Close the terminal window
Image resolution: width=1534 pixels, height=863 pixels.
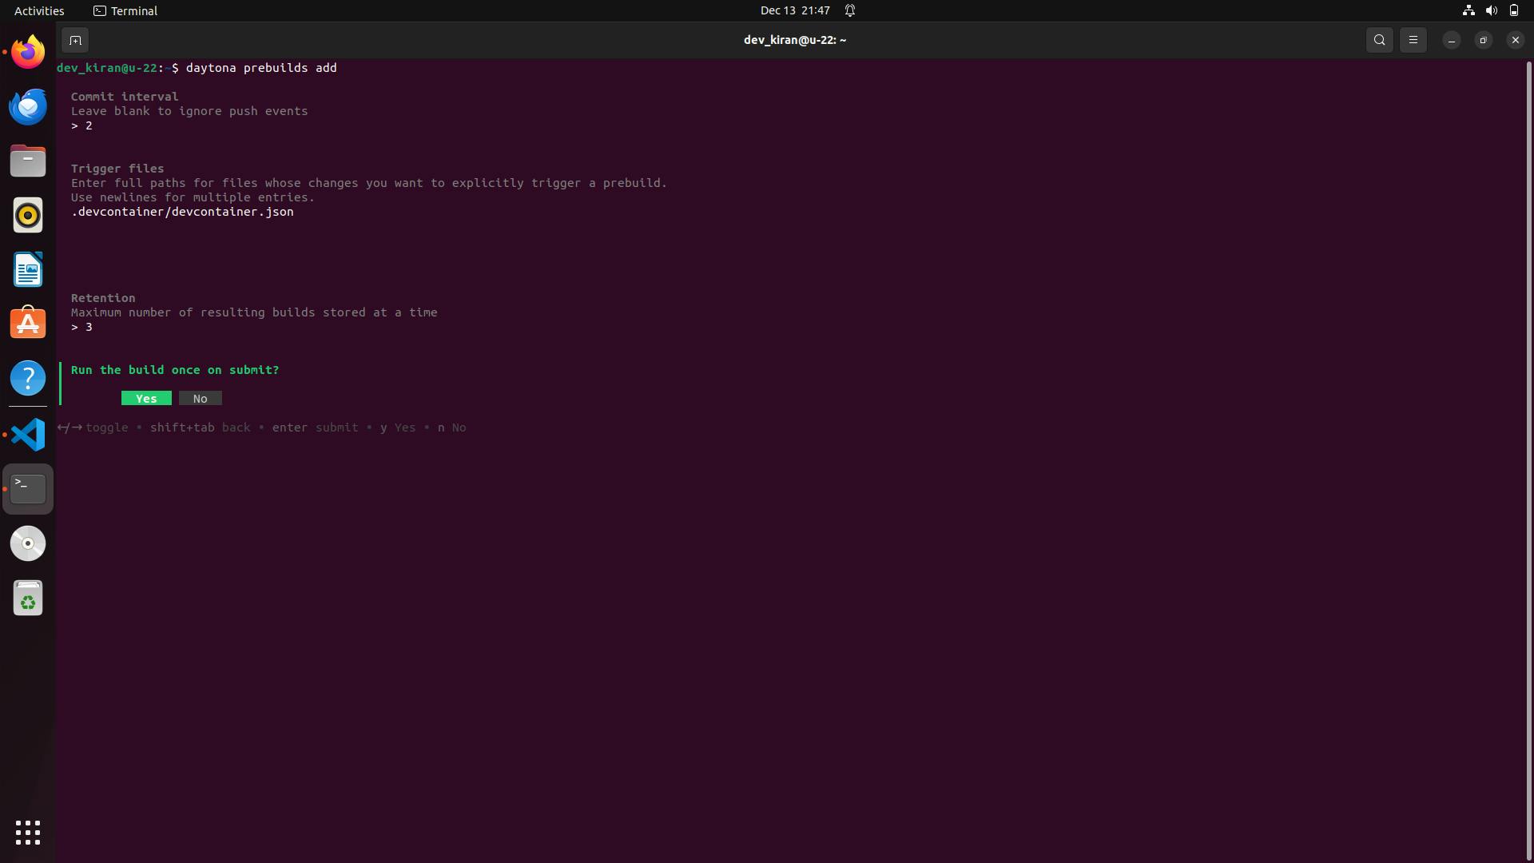click(x=1516, y=40)
